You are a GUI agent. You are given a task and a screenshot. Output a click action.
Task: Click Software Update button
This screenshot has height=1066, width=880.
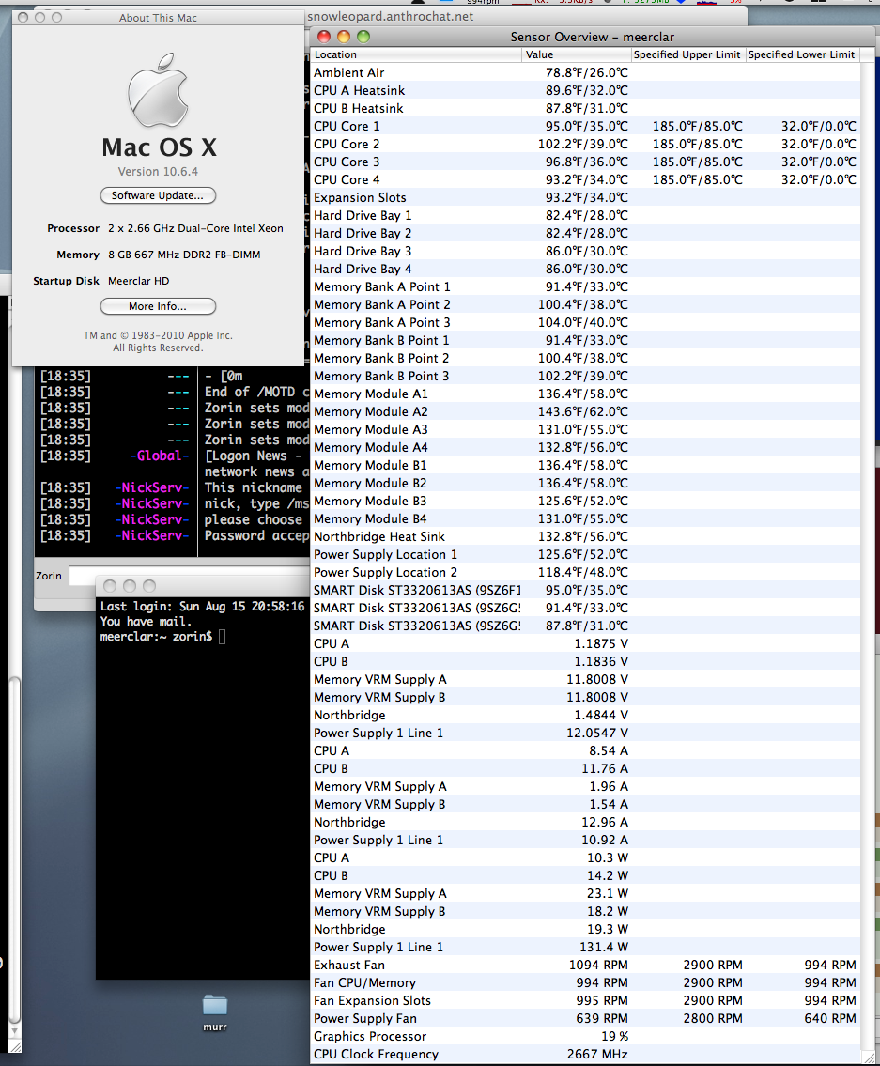pos(158,195)
